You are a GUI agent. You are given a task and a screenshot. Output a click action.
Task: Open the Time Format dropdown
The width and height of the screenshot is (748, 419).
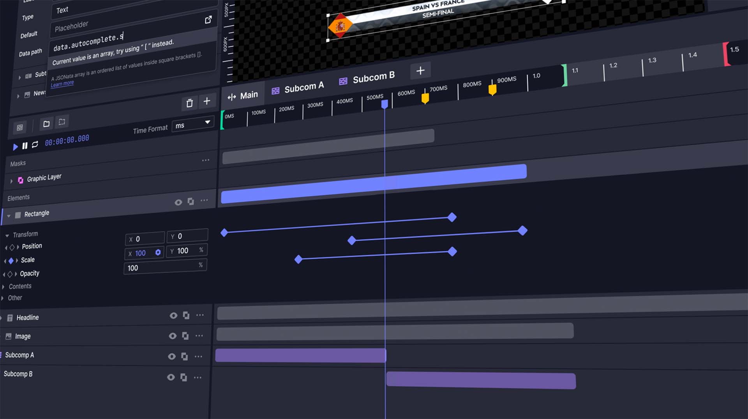pos(193,124)
